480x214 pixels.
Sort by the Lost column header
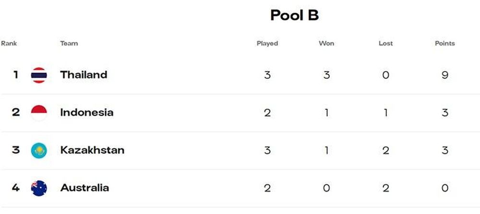click(386, 43)
